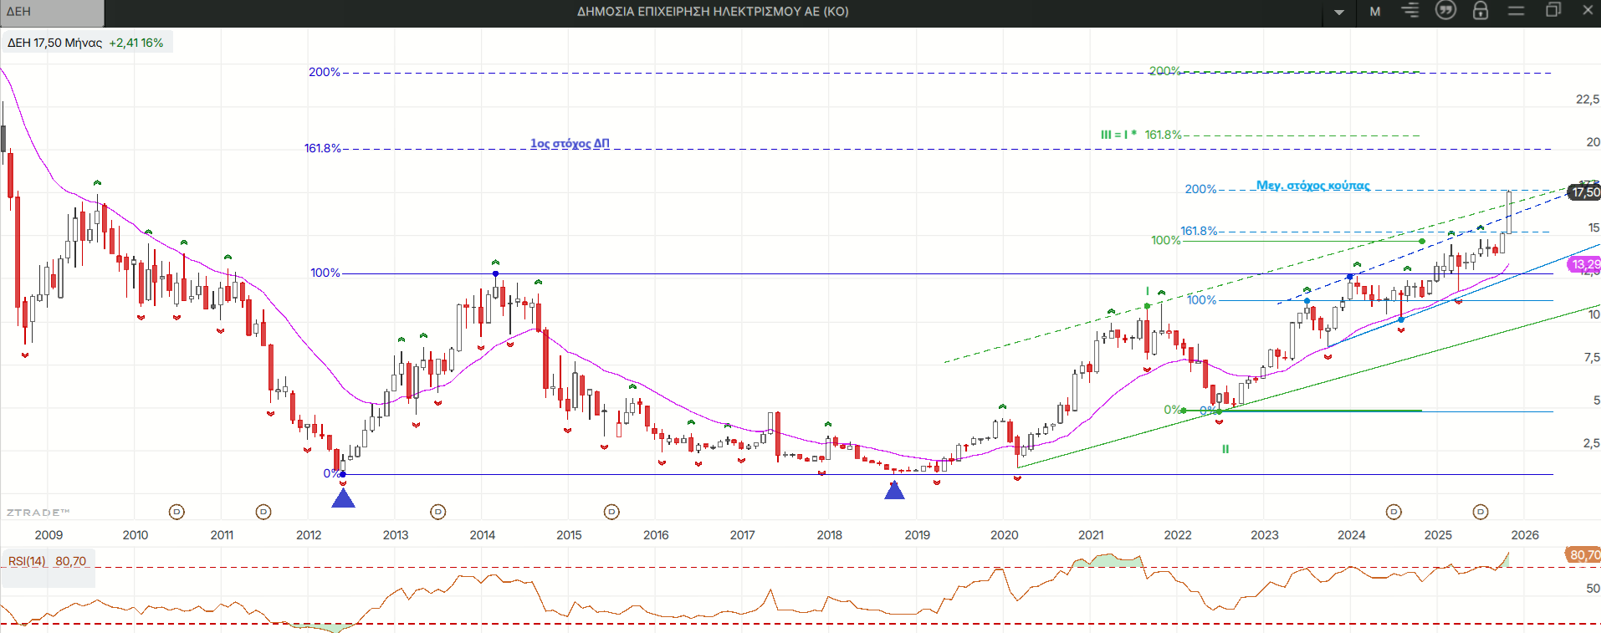
Task: Open the indicators list icon
Action: 1410,11
